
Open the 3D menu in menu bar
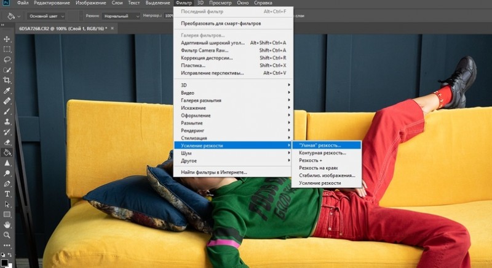pyautogui.click(x=200, y=3)
